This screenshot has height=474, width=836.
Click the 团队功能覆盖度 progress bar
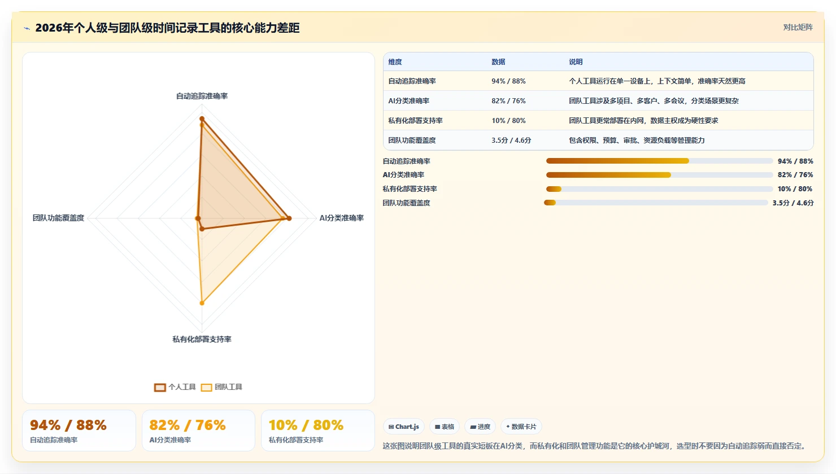click(x=656, y=203)
